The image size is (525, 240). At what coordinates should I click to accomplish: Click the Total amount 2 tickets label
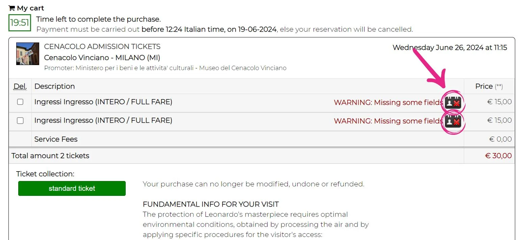[50, 156]
